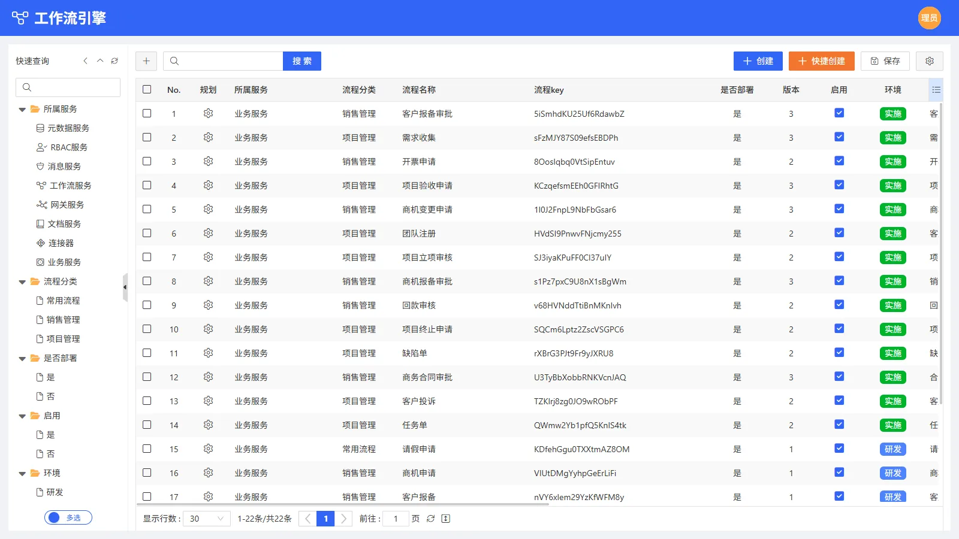
Task: Check the row 15 selection checkbox
Action: pos(147,449)
